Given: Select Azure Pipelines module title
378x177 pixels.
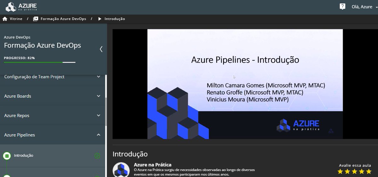Looking at the screenshot, I should point(20,135).
